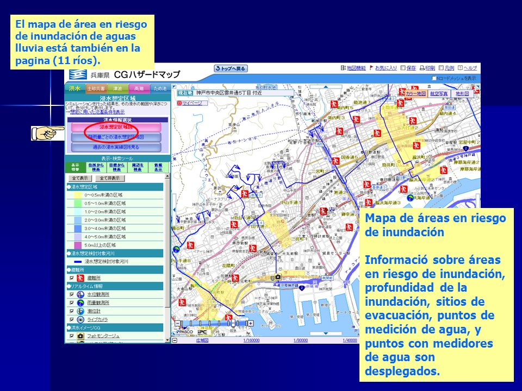Switch to the 高潮 (storm surge) tab
The height and width of the screenshot is (391, 522).
tap(139, 89)
